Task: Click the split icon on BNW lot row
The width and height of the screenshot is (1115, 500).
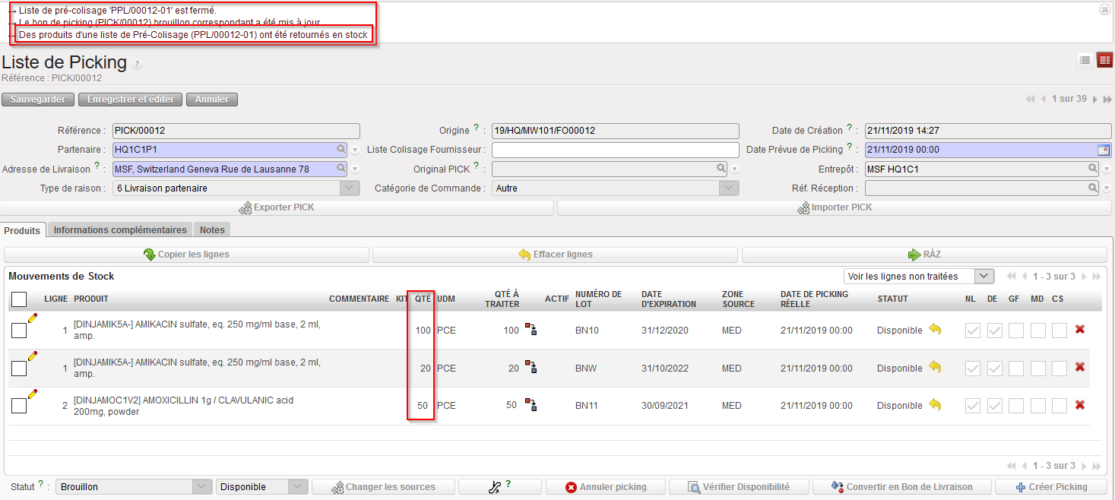Action: (531, 368)
